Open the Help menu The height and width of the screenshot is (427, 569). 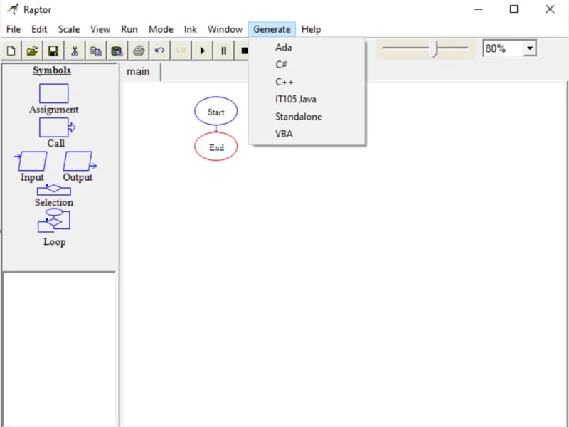pos(311,29)
